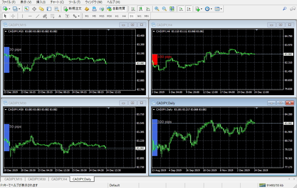Toggle the 自動売買 auto trading button
Screen dimensions: 297x188
(x=116, y=9)
